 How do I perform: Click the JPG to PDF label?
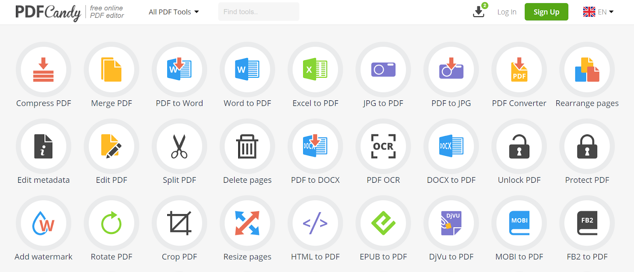click(x=383, y=103)
